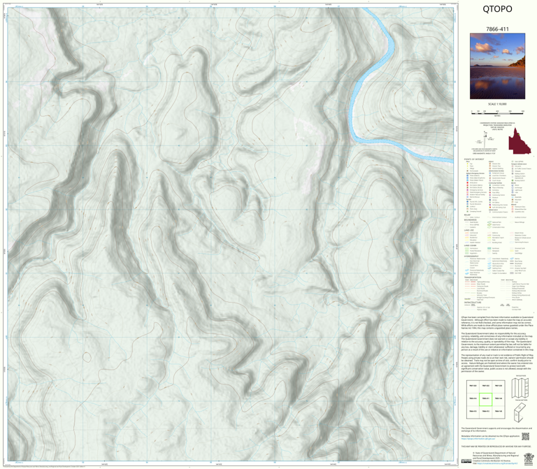537x469 pixels.
Task: Click the POINTS OF INTEREST legend heading
Action: tap(474, 159)
